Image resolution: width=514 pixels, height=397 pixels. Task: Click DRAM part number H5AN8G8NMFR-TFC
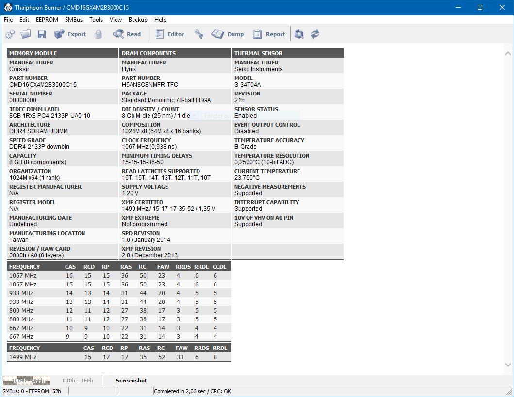pos(150,85)
